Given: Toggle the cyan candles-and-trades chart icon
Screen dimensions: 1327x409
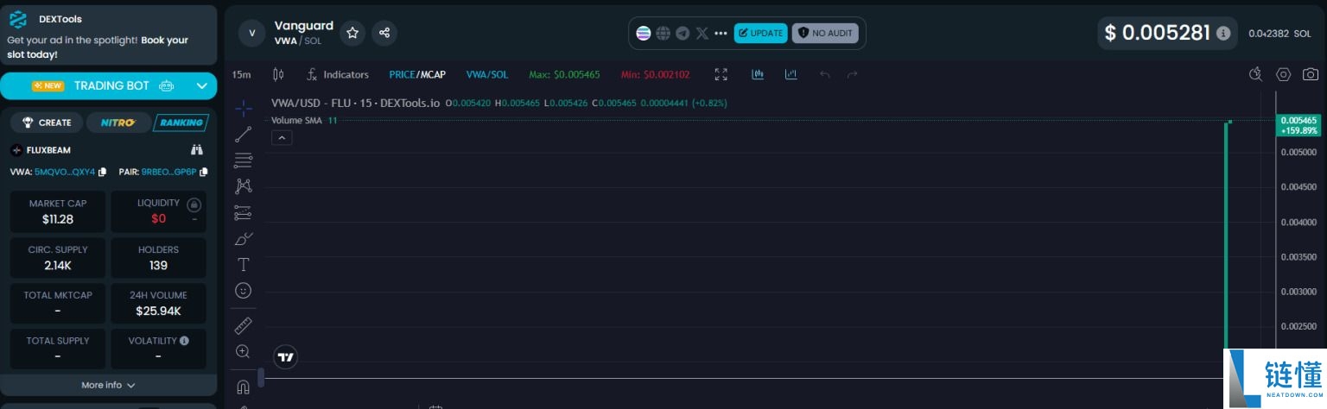Looking at the screenshot, I should point(759,74).
